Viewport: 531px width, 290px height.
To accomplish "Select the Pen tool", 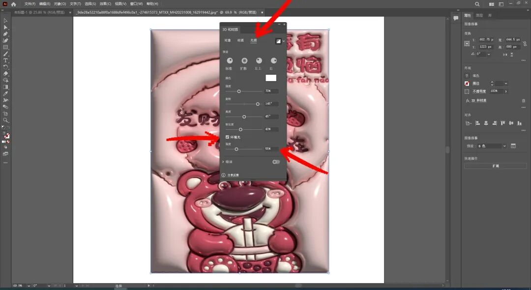I will tap(5, 34).
